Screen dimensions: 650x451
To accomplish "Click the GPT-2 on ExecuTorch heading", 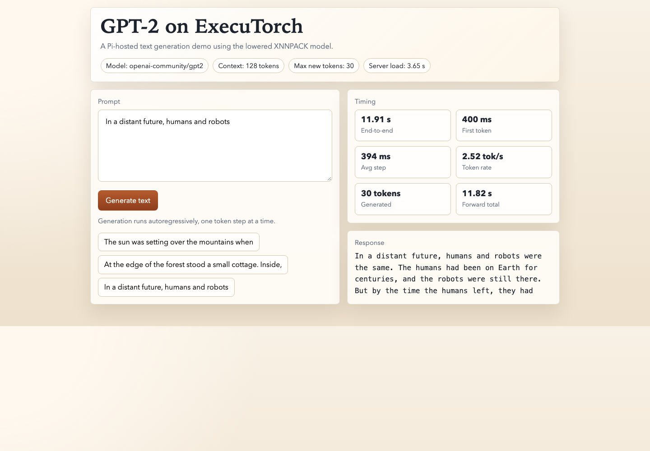I will [x=202, y=26].
